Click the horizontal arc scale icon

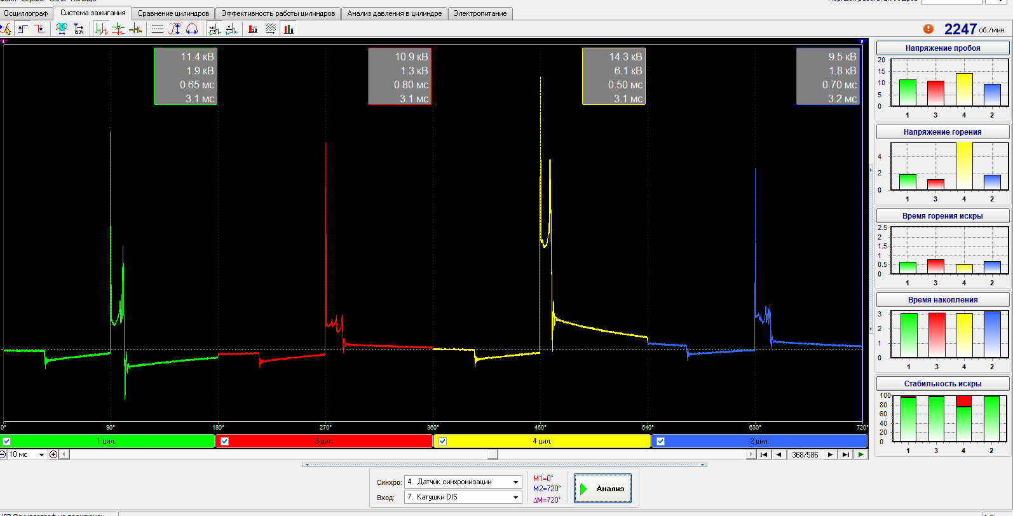coord(192,29)
